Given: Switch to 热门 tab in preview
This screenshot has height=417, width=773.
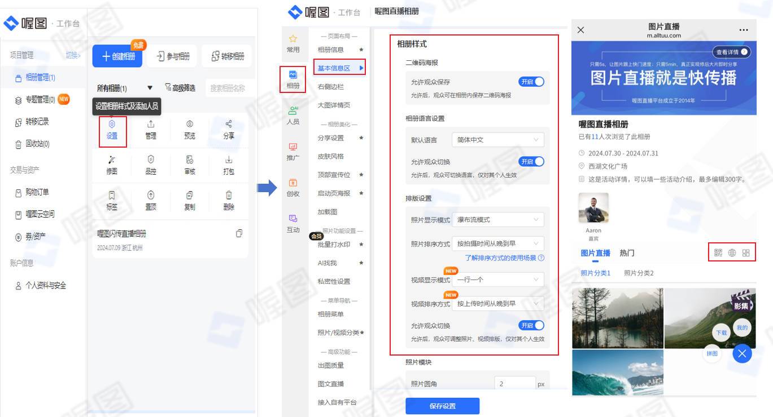Looking at the screenshot, I should click(x=627, y=253).
